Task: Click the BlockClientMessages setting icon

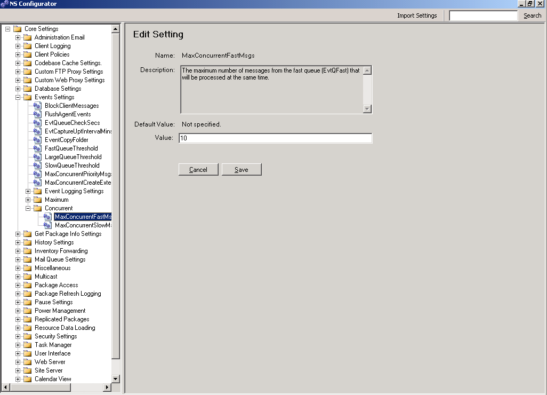Action: [x=37, y=106]
